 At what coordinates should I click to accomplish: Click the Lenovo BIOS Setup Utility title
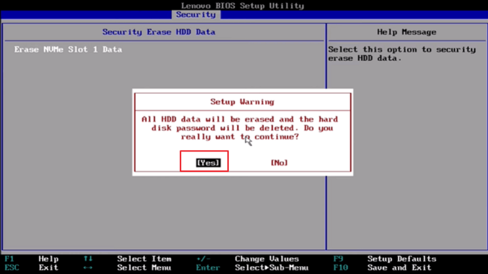click(x=242, y=6)
